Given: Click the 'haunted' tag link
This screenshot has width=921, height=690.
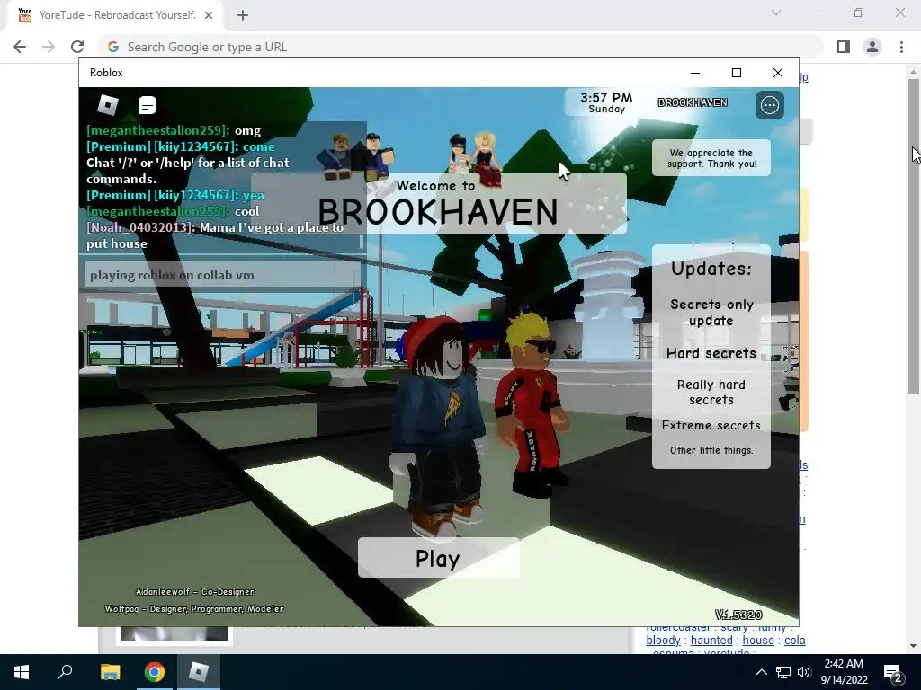Looking at the screenshot, I should pyautogui.click(x=711, y=640).
